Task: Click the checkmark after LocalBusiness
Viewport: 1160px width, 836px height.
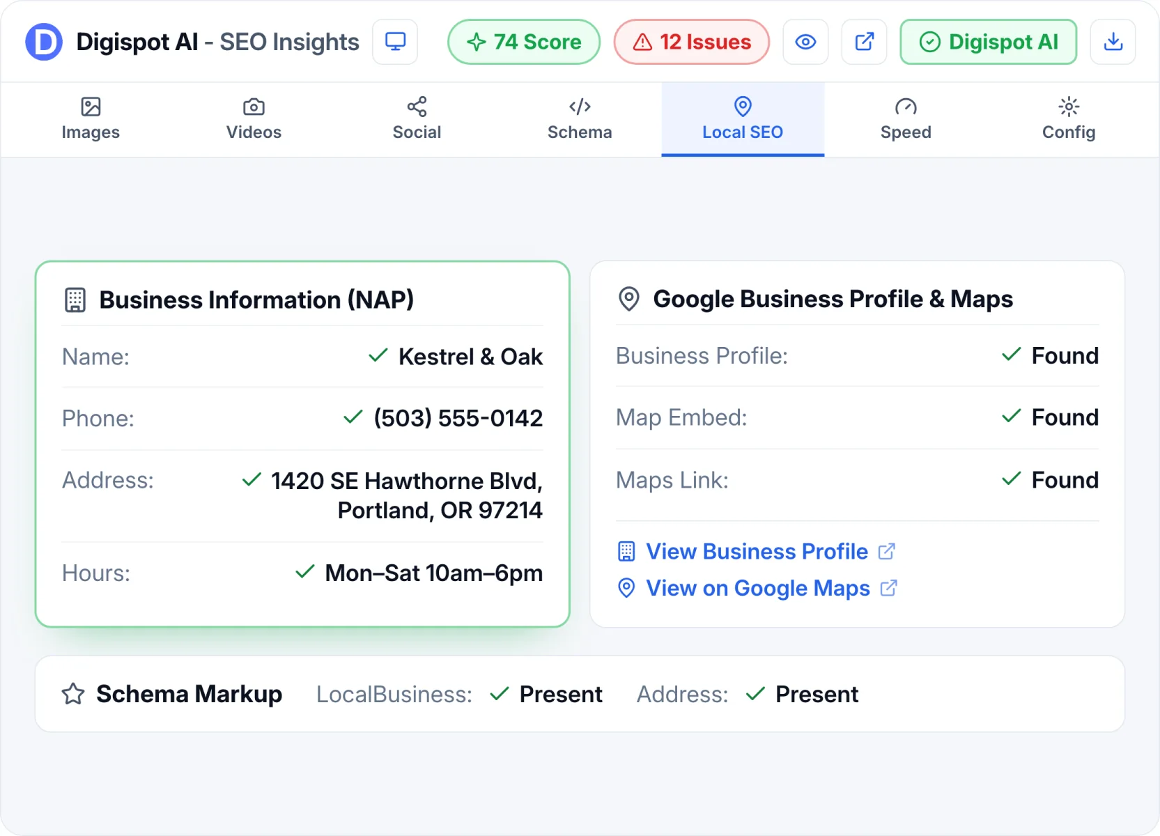Action: point(500,694)
